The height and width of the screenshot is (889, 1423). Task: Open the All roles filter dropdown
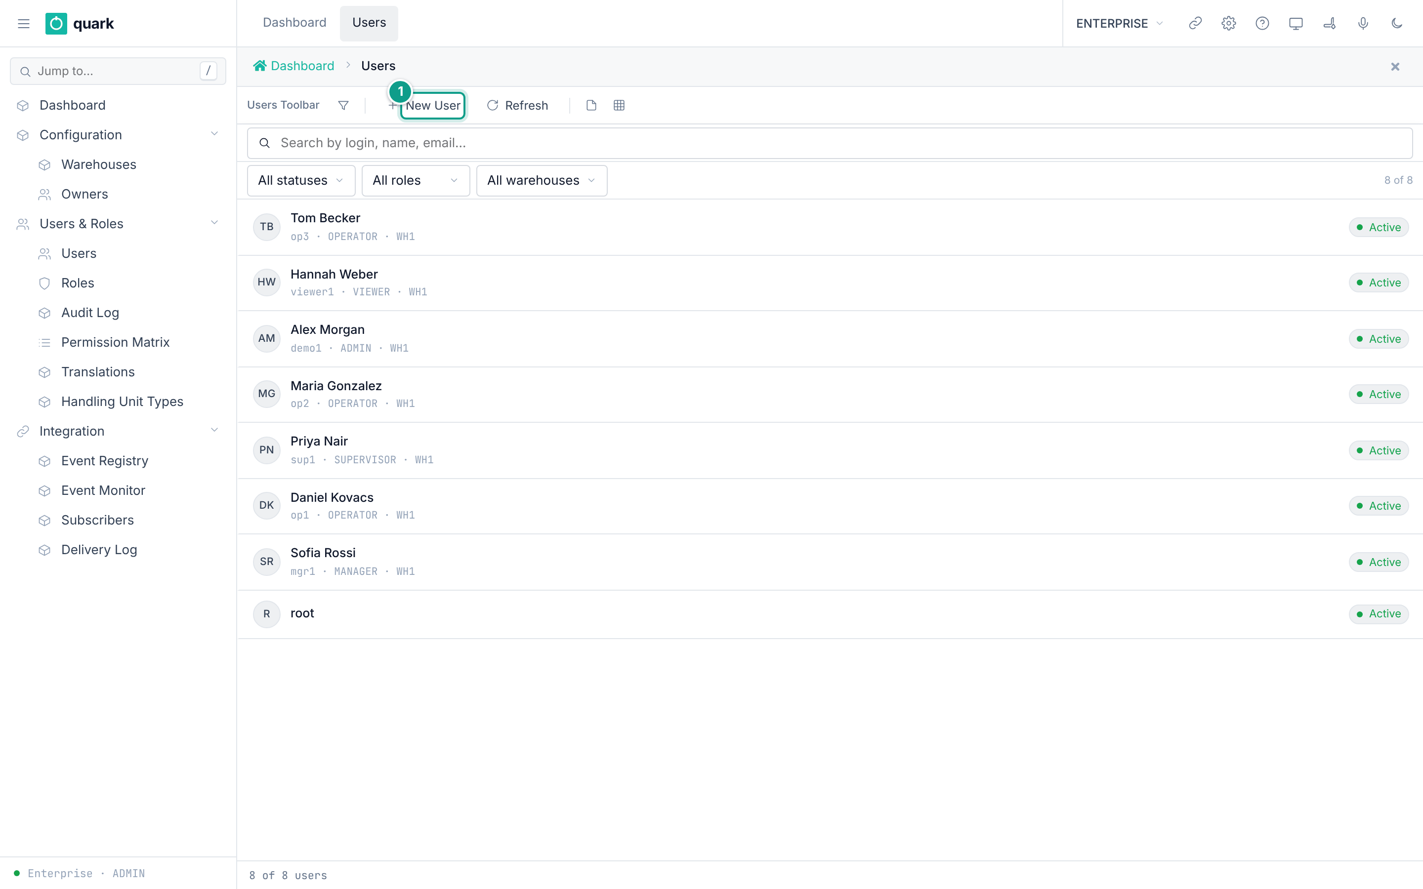pyautogui.click(x=415, y=180)
